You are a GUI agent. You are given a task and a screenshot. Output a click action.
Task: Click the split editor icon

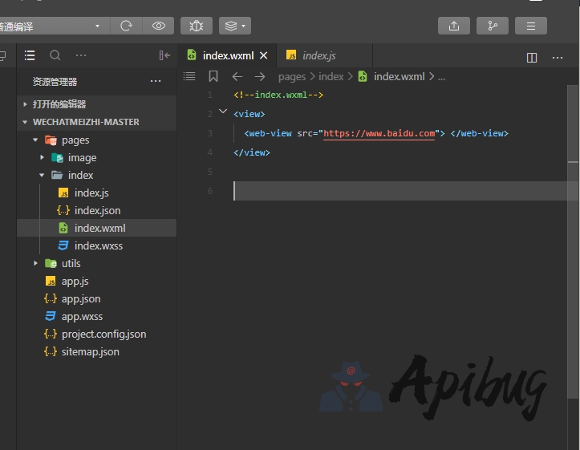[532, 57]
